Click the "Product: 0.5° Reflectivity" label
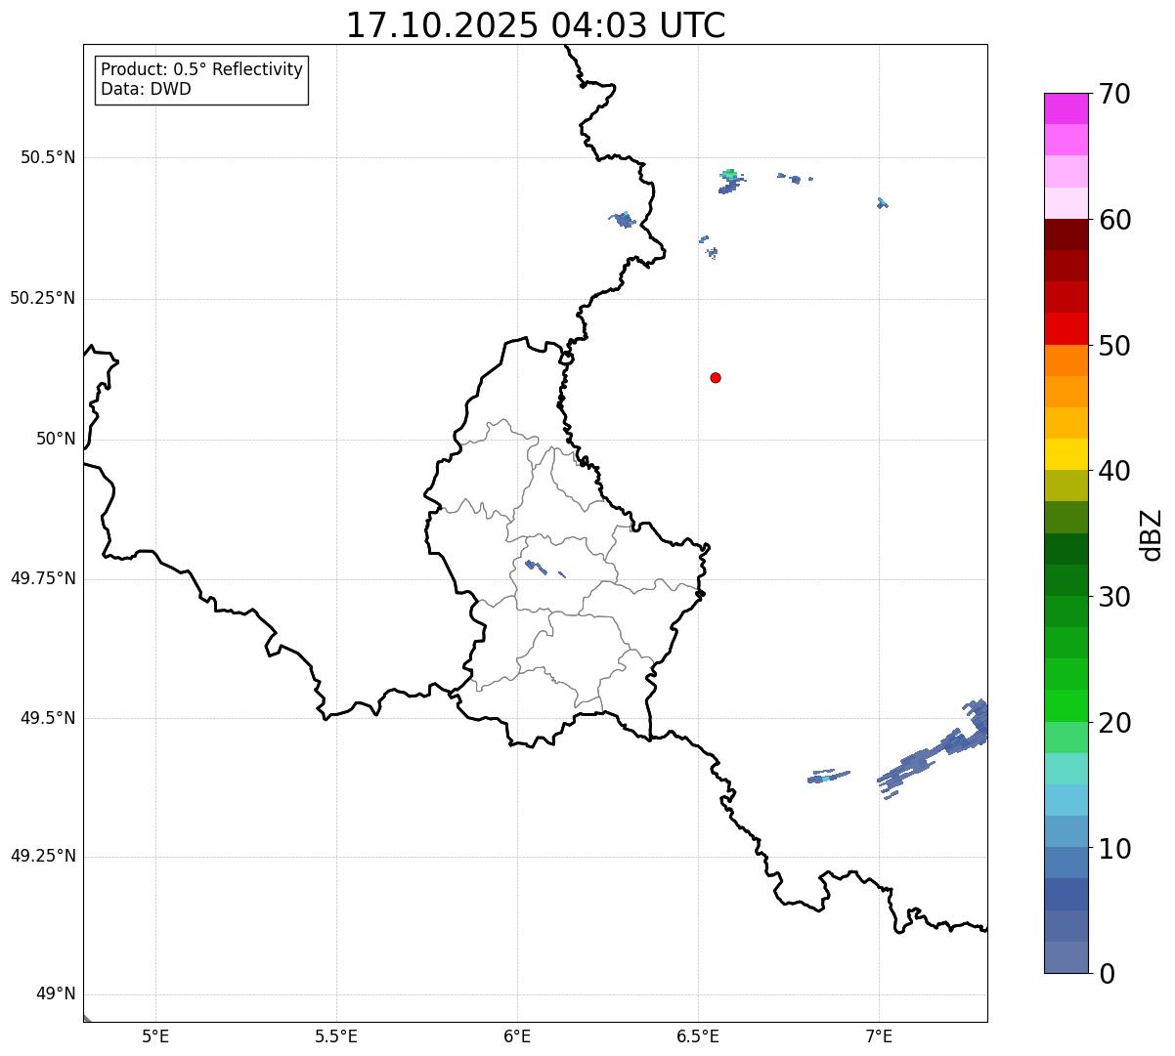 point(201,70)
